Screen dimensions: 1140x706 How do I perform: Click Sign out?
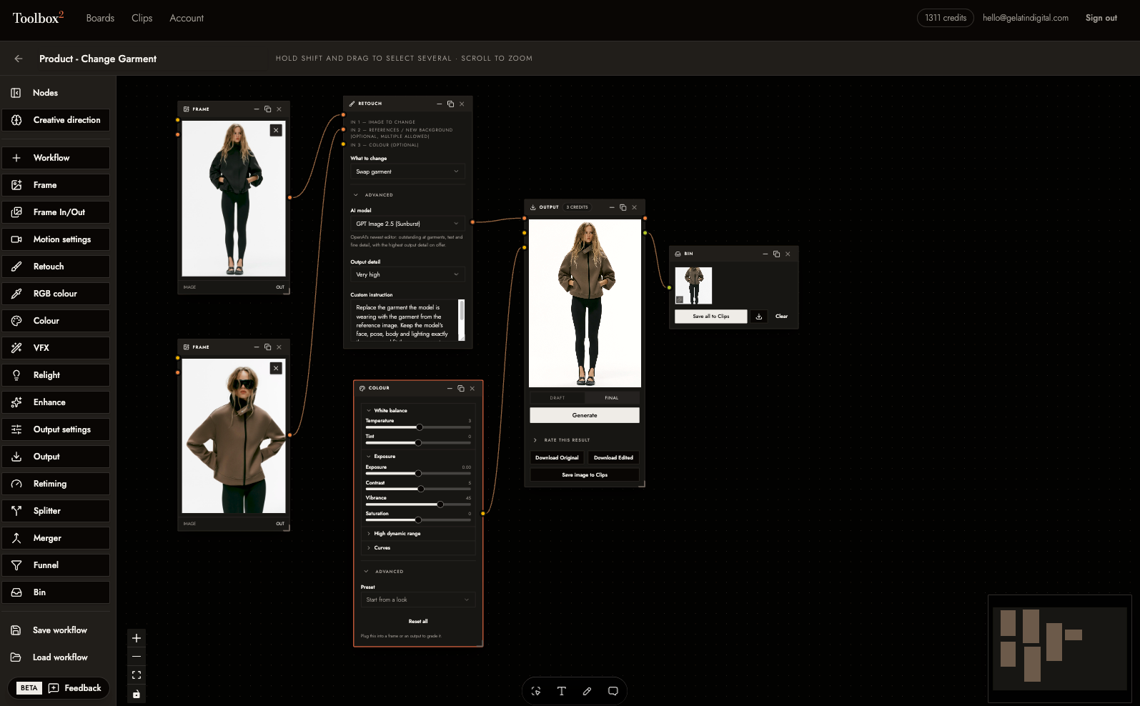point(1101,18)
